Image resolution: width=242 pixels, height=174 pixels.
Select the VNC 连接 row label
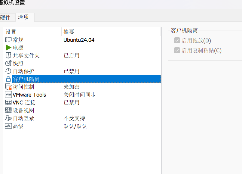click(24, 103)
